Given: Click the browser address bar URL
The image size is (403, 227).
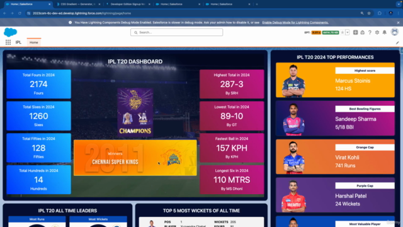Looking at the screenshot, I should coord(82,13).
